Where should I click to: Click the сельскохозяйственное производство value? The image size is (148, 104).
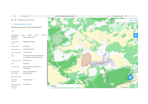(x=30, y=72)
